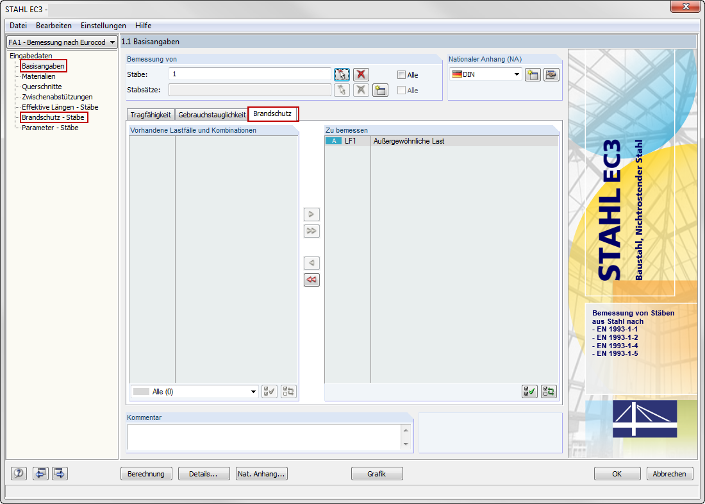Select Effektive Längen - Stäbe in the tree
705x504 pixels.
coord(60,107)
